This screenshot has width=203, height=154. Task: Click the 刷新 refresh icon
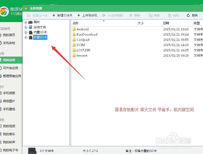point(188,15)
